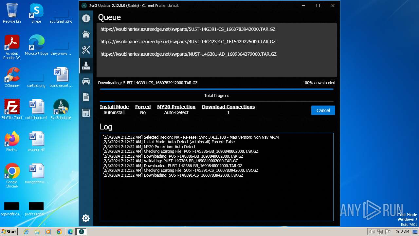Select queue item NU5T-14G381-AD URL
Image resolution: width=419 pixels, height=236 pixels.
click(189, 54)
